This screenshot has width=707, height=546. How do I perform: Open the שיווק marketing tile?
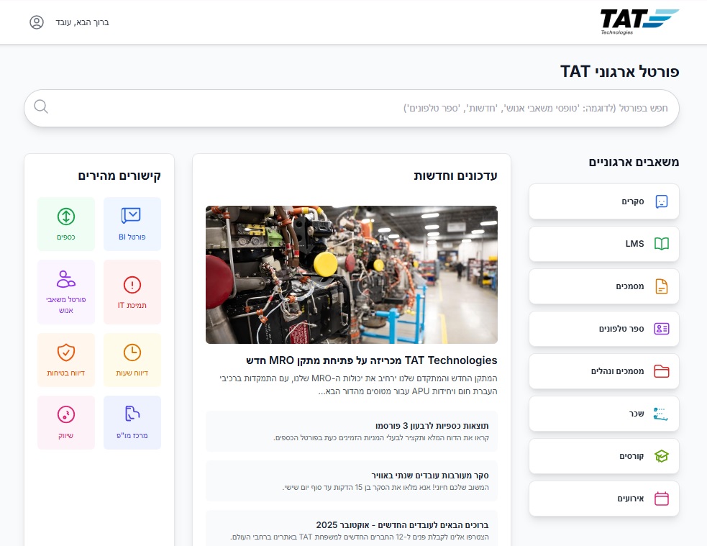click(66, 414)
